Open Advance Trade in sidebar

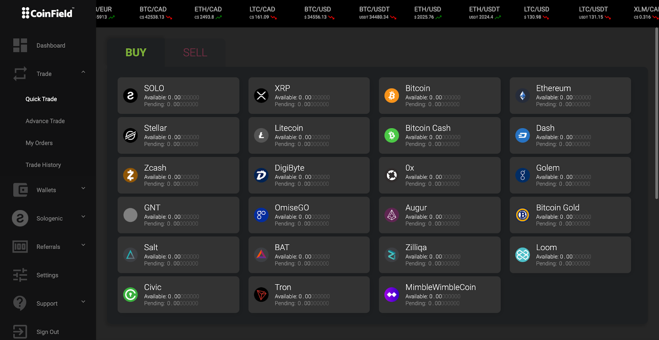coord(45,121)
